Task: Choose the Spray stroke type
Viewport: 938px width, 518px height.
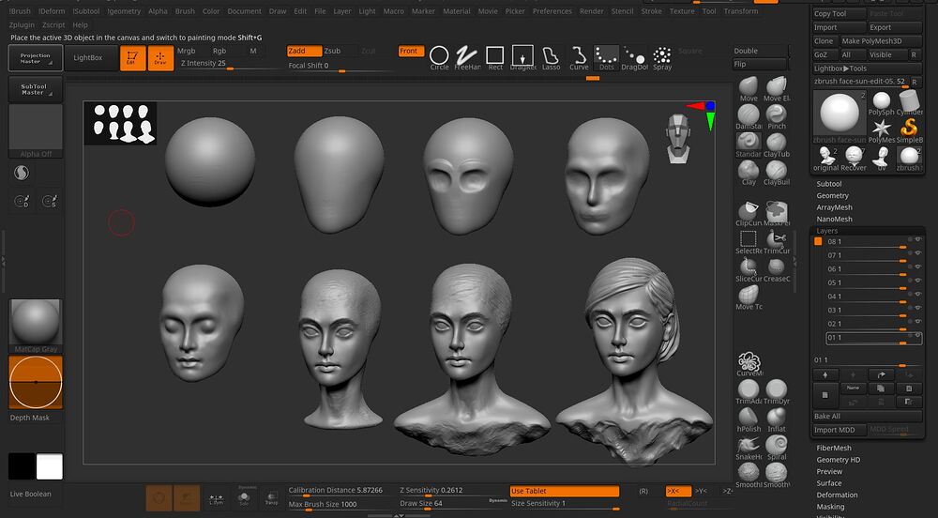Action: pyautogui.click(x=662, y=57)
